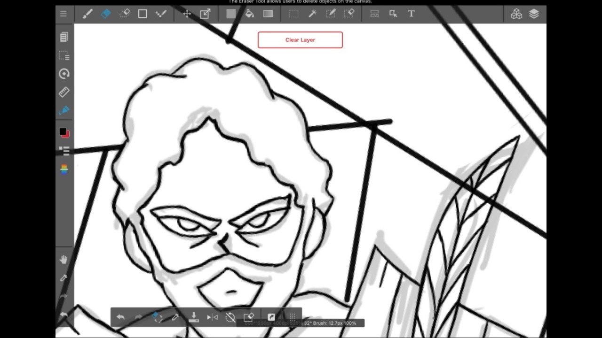
Task: Select the Select Pen tool
Action: [331, 14]
